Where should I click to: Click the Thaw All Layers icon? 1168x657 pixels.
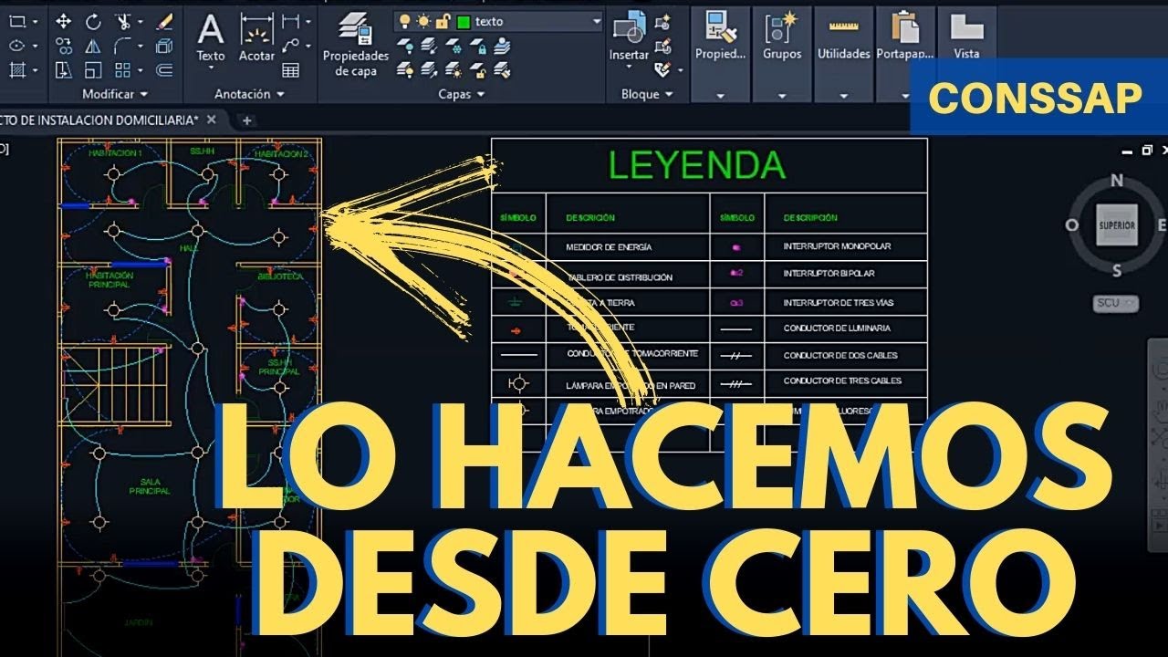[x=454, y=69]
